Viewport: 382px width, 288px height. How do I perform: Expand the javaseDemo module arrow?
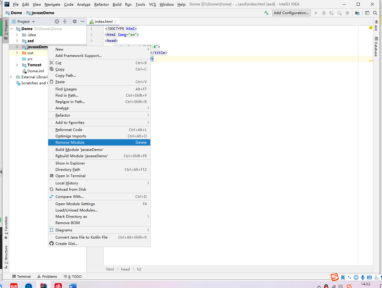click(17, 47)
